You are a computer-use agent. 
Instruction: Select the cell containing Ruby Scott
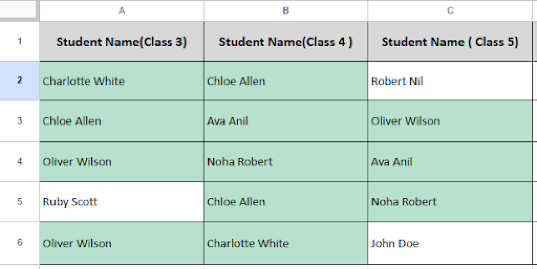pos(122,202)
